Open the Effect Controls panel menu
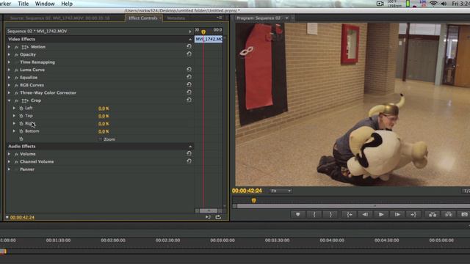470x264 pixels. (220, 18)
